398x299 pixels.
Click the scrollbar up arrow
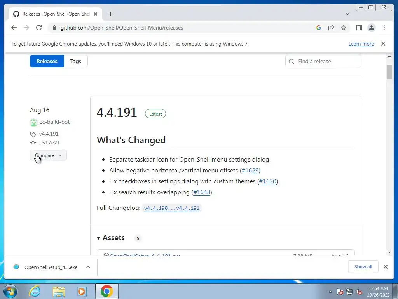pyautogui.click(x=389, y=56)
